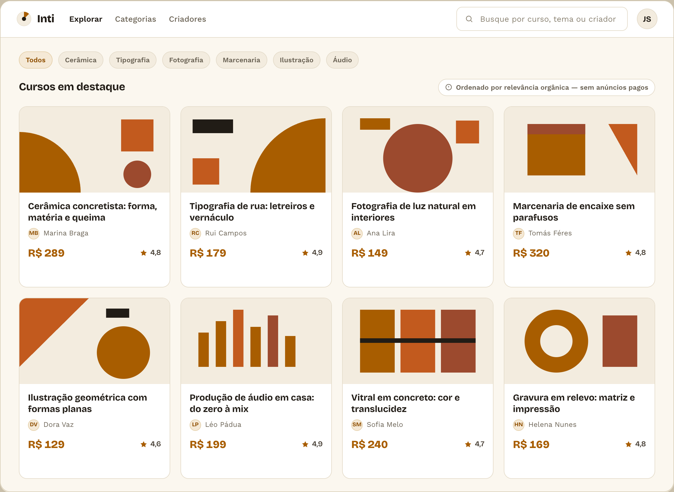The height and width of the screenshot is (492, 674).
Task: Filter courses by Cerâmica
Action: point(81,60)
